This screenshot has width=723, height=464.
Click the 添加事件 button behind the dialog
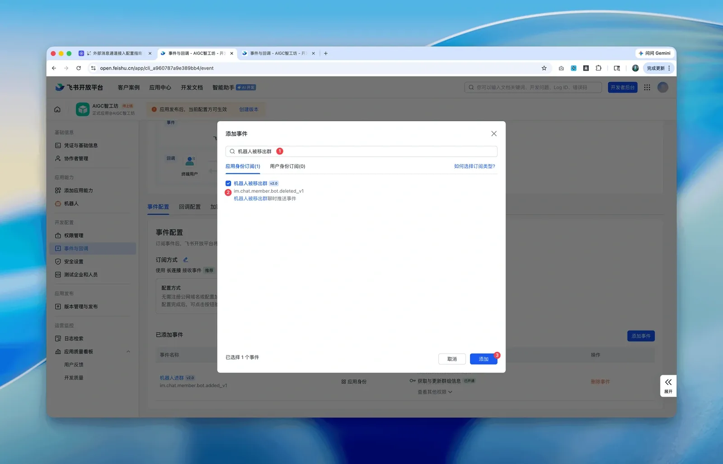[641, 336]
